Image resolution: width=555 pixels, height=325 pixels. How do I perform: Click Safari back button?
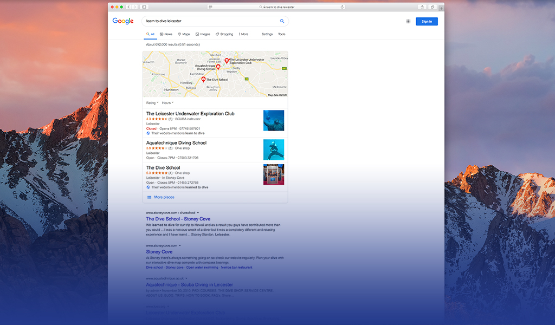click(128, 7)
